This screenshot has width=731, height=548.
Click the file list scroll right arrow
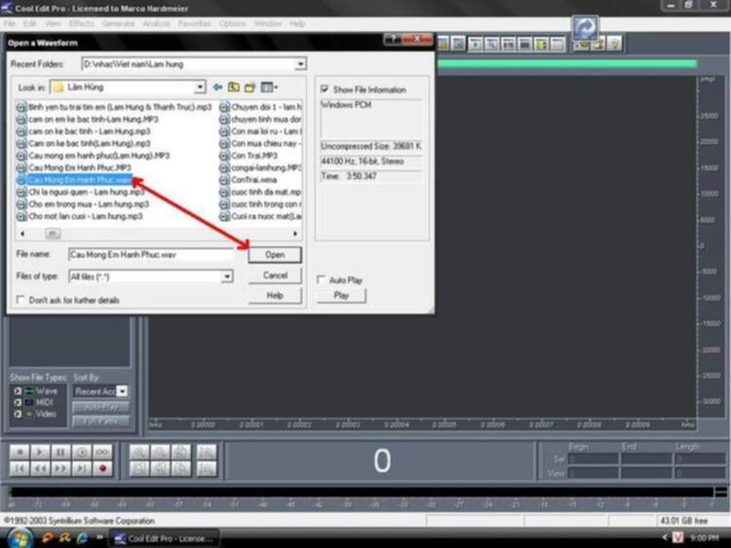tap(295, 234)
